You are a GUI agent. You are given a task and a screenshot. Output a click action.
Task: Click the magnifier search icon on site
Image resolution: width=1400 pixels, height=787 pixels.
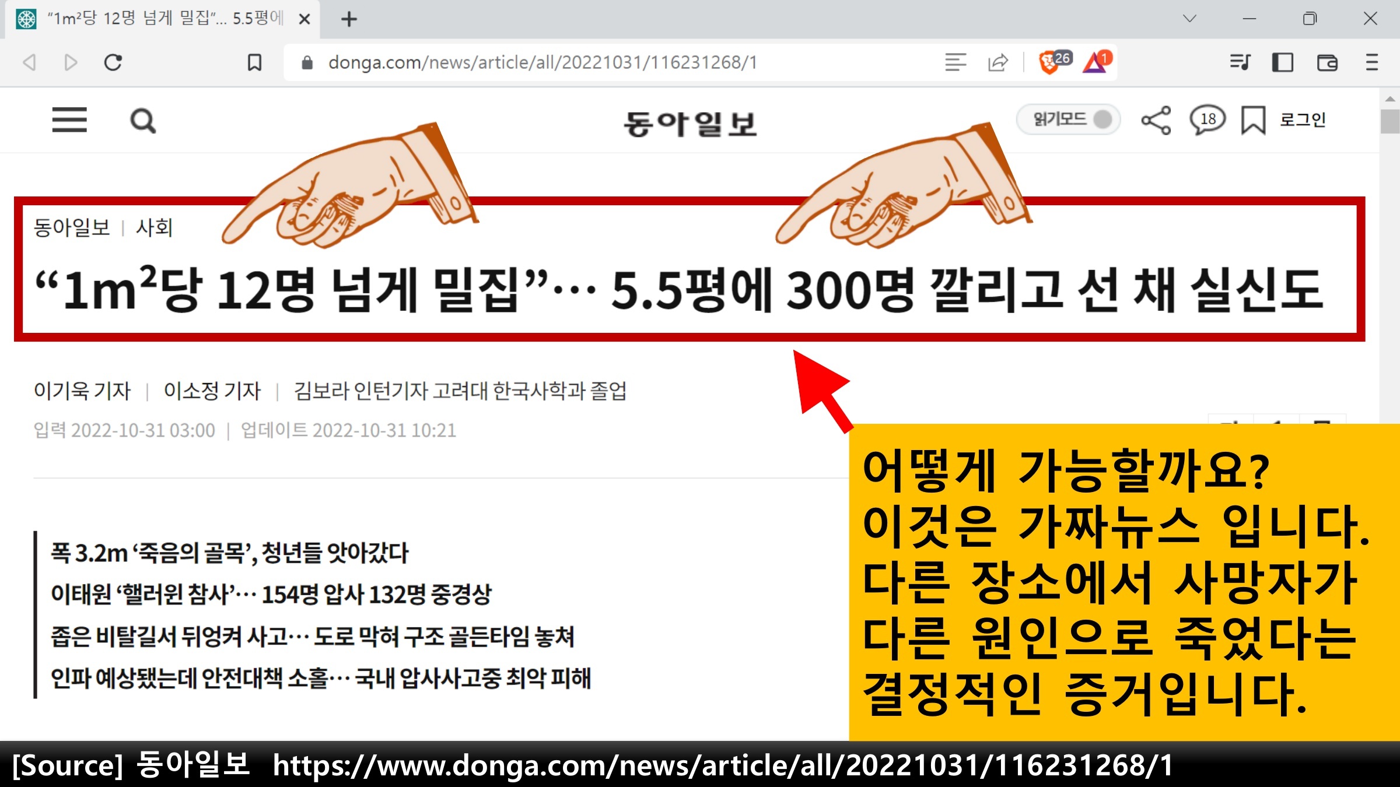tap(143, 121)
